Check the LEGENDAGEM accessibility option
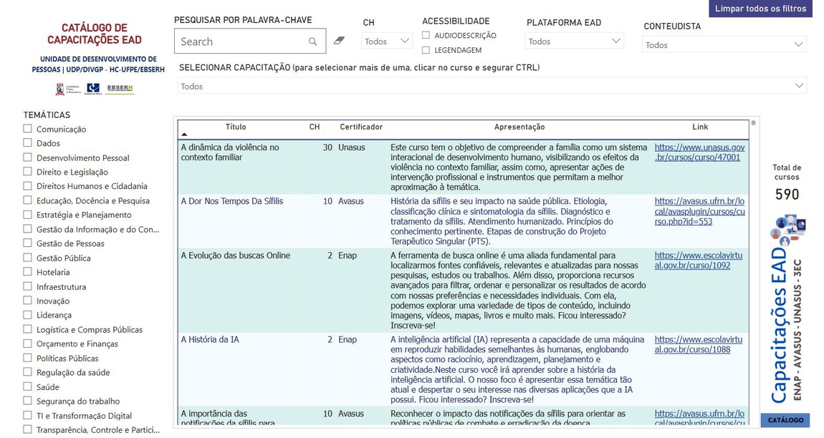Image resolution: width=824 pixels, height=438 pixels. (426, 50)
